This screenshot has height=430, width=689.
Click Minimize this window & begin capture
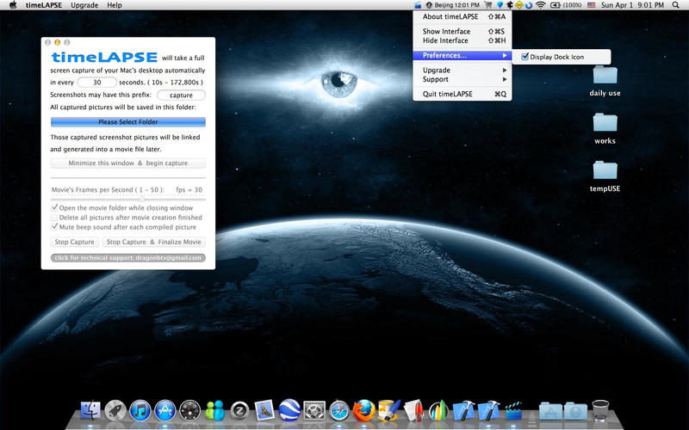click(x=127, y=163)
